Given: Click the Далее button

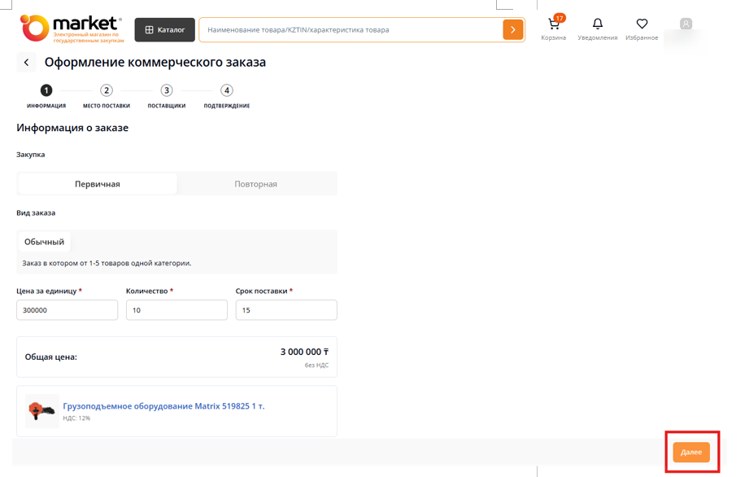Looking at the screenshot, I should coord(690,452).
